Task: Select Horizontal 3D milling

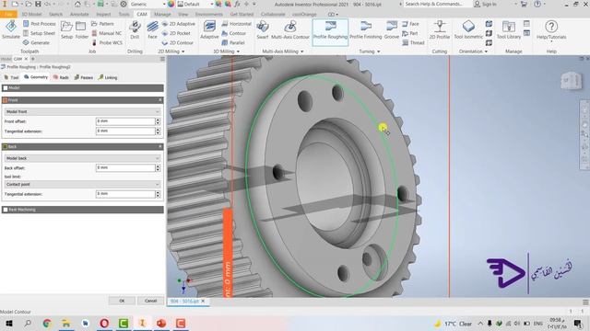Action: click(237, 24)
